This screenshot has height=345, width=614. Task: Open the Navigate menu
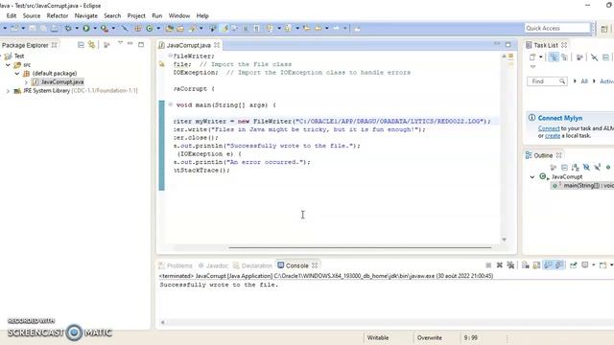(x=85, y=15)
